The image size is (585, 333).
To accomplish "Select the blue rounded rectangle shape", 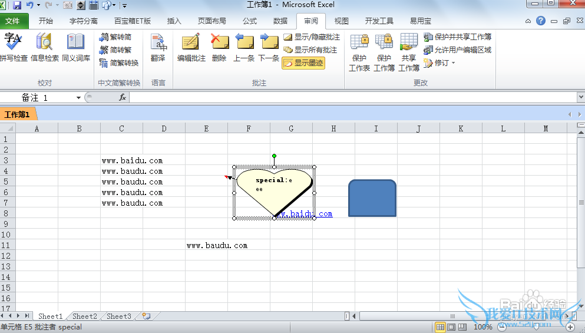I will [x=372, y=198].
